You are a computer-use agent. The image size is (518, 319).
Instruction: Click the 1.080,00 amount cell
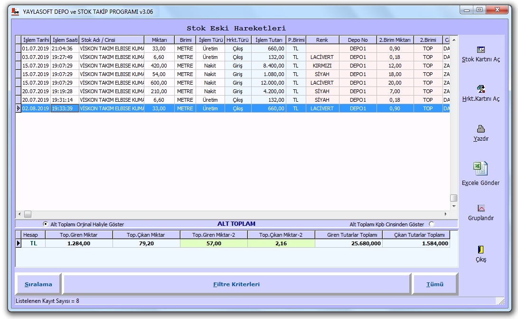tap(269, 74)
